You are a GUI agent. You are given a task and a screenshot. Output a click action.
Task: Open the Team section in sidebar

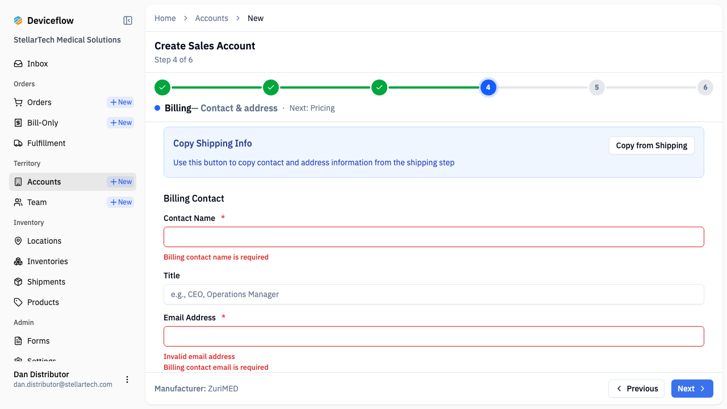click(x=37, y=202)
